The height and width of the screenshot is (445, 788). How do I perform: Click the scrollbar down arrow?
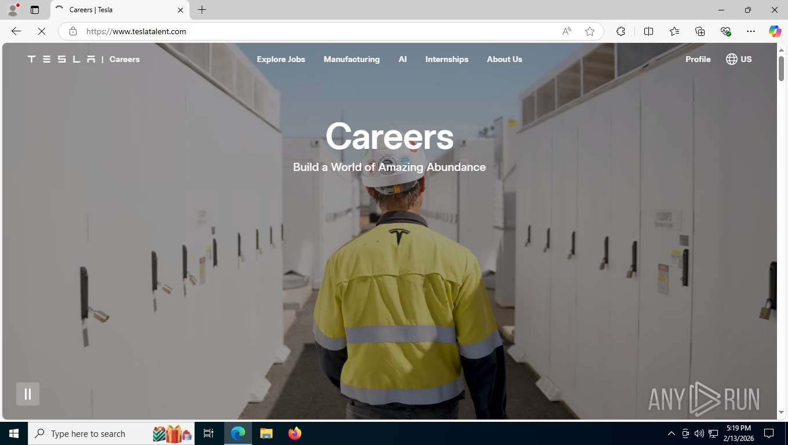tap(781, 413)
